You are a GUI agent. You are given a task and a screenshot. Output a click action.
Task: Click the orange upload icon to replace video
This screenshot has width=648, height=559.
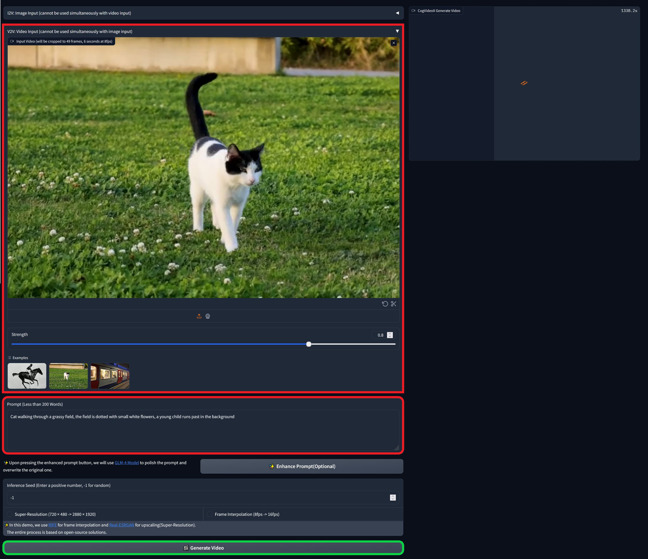[199, 316]
